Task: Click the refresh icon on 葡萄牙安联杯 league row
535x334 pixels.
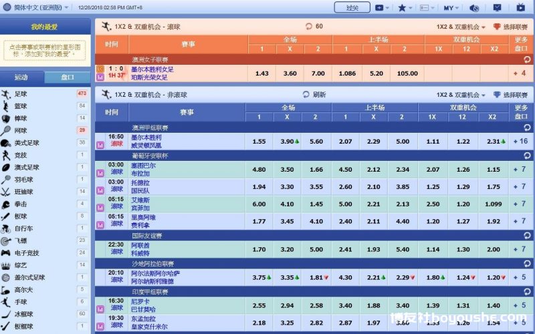Action: pos(526,155)
